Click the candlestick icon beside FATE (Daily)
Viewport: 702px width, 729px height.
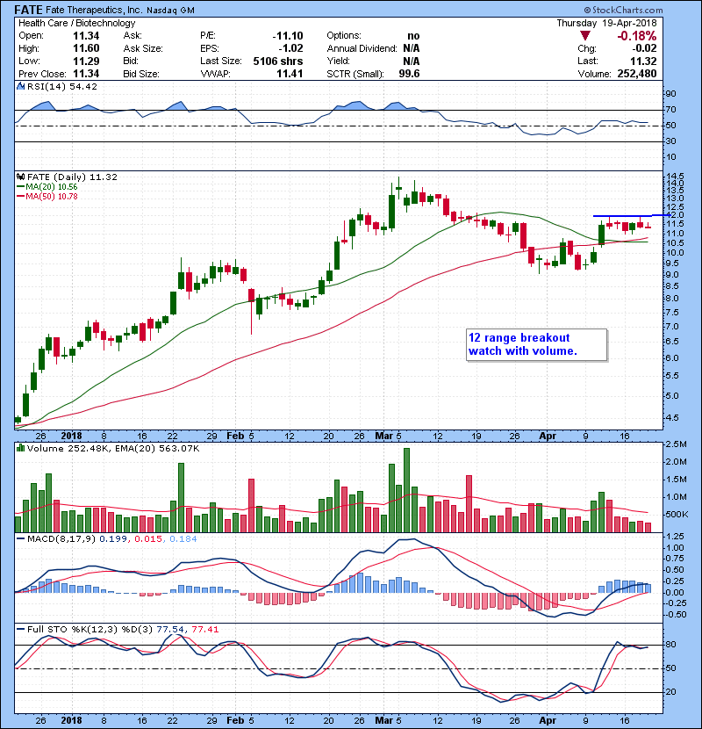coord(20,177)
